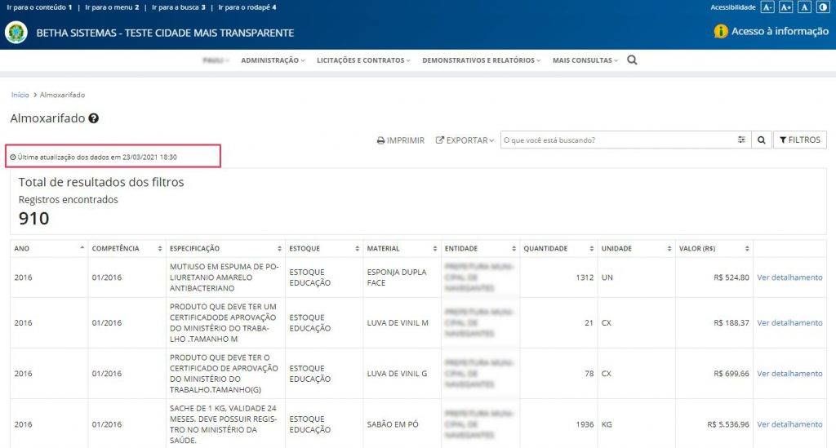This screenshot has height=448, width=836.
Task: Sort table by the ANO column header
Action: click(47, 248)
